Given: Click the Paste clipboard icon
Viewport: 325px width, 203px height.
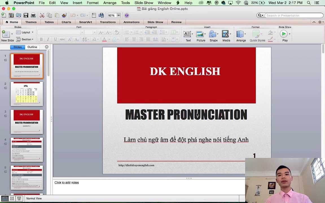Looking at the screenshot, I should (x=57, y=15).
